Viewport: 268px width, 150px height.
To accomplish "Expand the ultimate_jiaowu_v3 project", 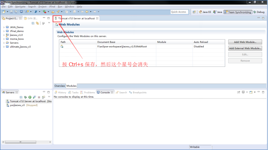I will [4, 47].
